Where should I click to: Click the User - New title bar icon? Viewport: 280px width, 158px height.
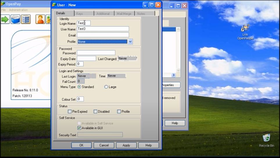coord(54,5)
